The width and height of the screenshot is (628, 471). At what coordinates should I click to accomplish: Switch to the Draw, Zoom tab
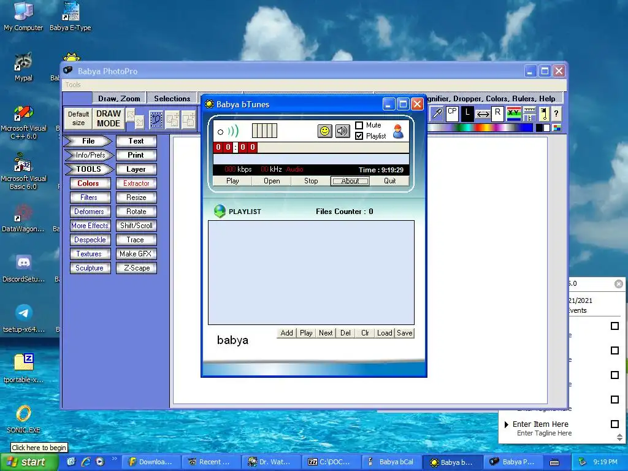tap(119, 99)
